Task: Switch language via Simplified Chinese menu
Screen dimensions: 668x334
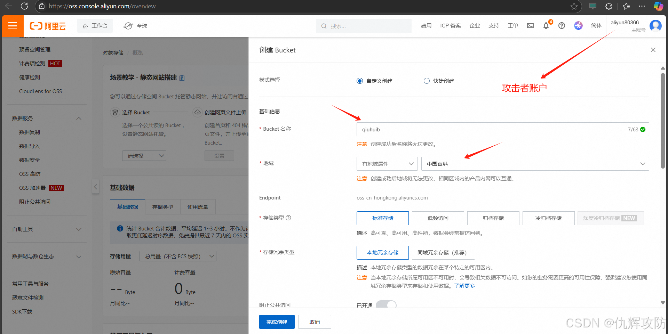Action: pos(596,26)
